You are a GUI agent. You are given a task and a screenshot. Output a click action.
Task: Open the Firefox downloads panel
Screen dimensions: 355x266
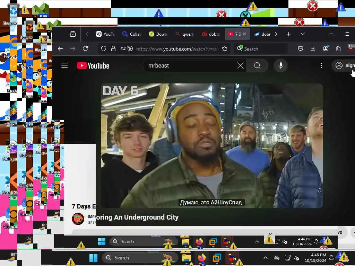tap(313, 48)
